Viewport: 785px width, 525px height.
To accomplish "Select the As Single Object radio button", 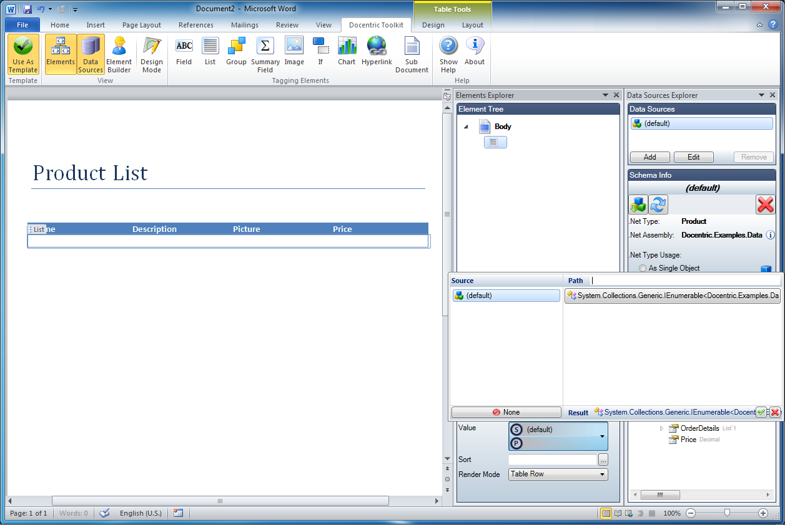I will pos(643,268).
